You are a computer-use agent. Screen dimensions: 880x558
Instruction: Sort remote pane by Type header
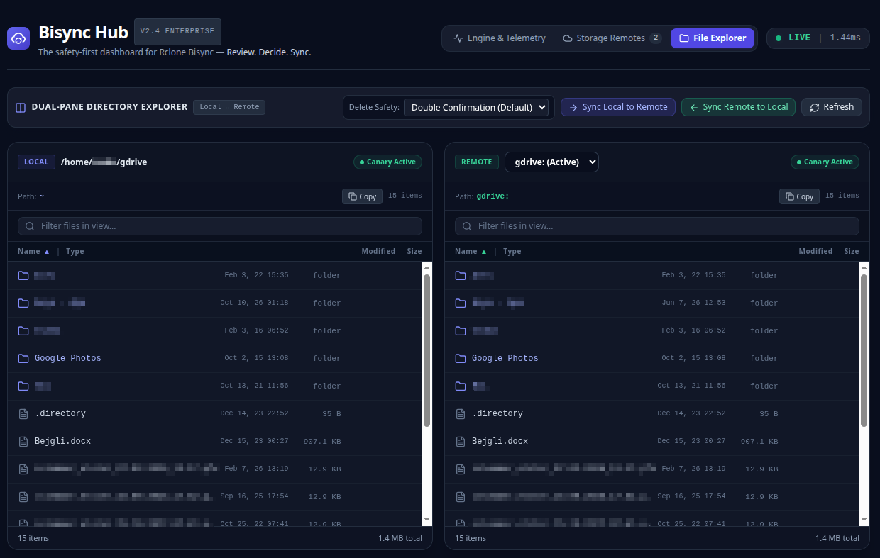[512, 252]
